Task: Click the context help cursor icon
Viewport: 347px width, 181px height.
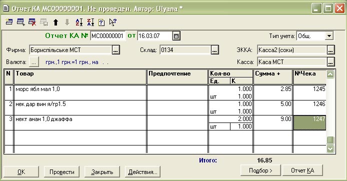Action: coord(113,22)
